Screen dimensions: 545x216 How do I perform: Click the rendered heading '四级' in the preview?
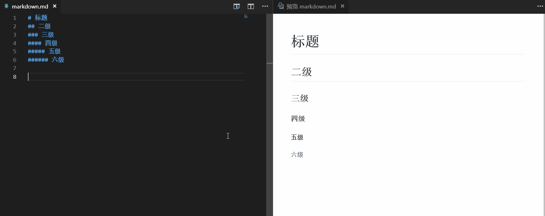tap(298, 119)
